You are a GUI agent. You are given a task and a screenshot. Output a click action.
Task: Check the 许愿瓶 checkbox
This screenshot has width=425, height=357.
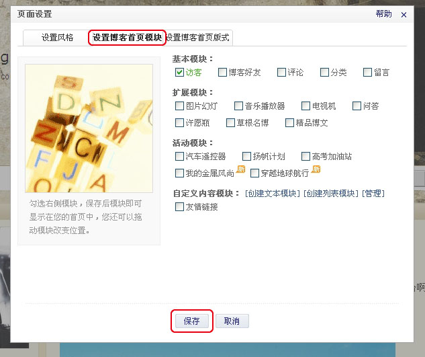[179, 123]
